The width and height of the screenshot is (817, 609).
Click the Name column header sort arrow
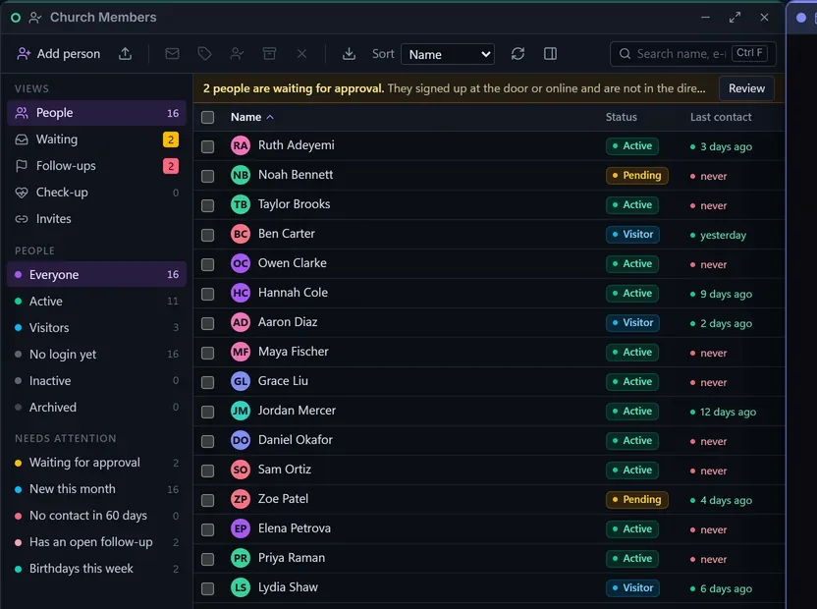click(x=270, y=117)
